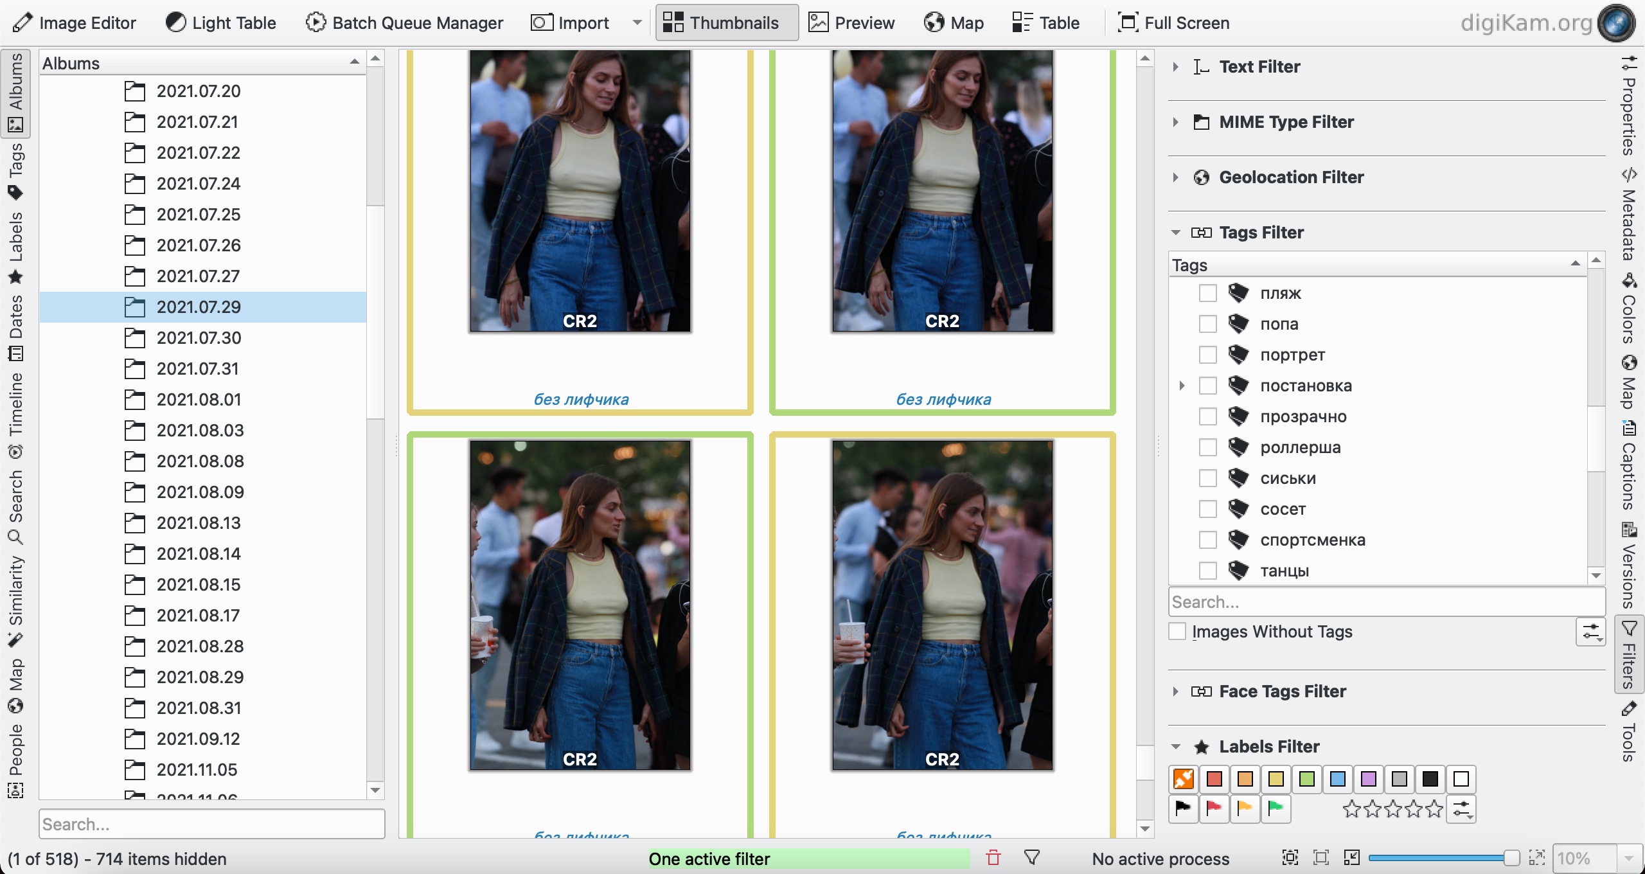Screen dimensions: 1645x874
Task: Reset all active filters trash icon
Action: click(x=993, y=858)
